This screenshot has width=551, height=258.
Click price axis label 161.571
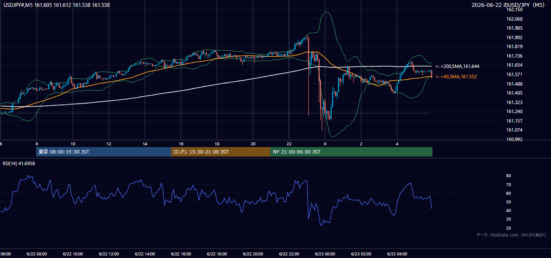click(x=514, y=74)
